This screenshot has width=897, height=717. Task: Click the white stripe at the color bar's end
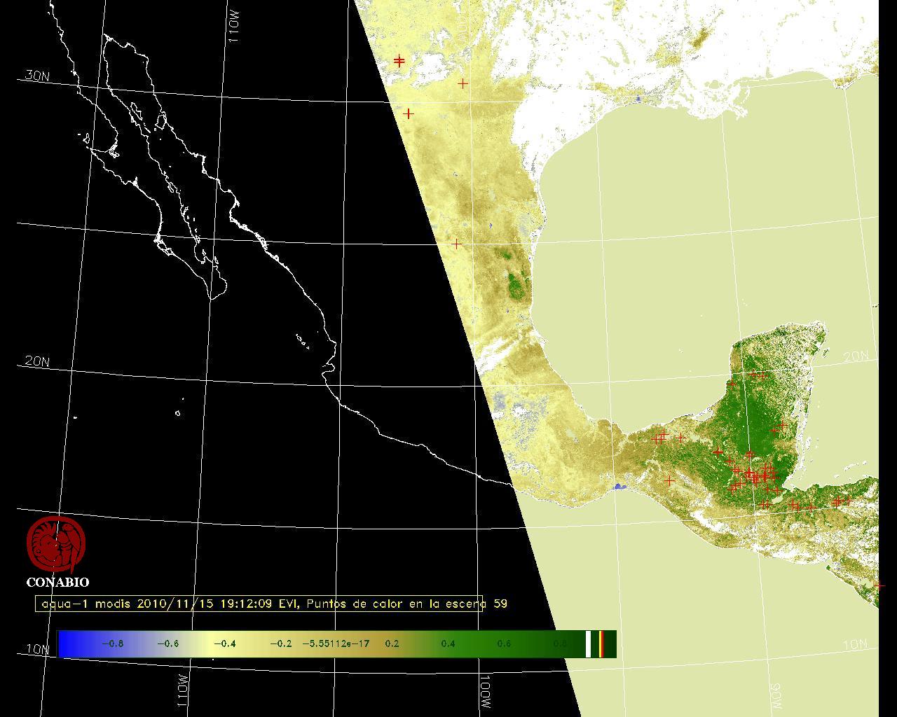[x=589, y=643]
